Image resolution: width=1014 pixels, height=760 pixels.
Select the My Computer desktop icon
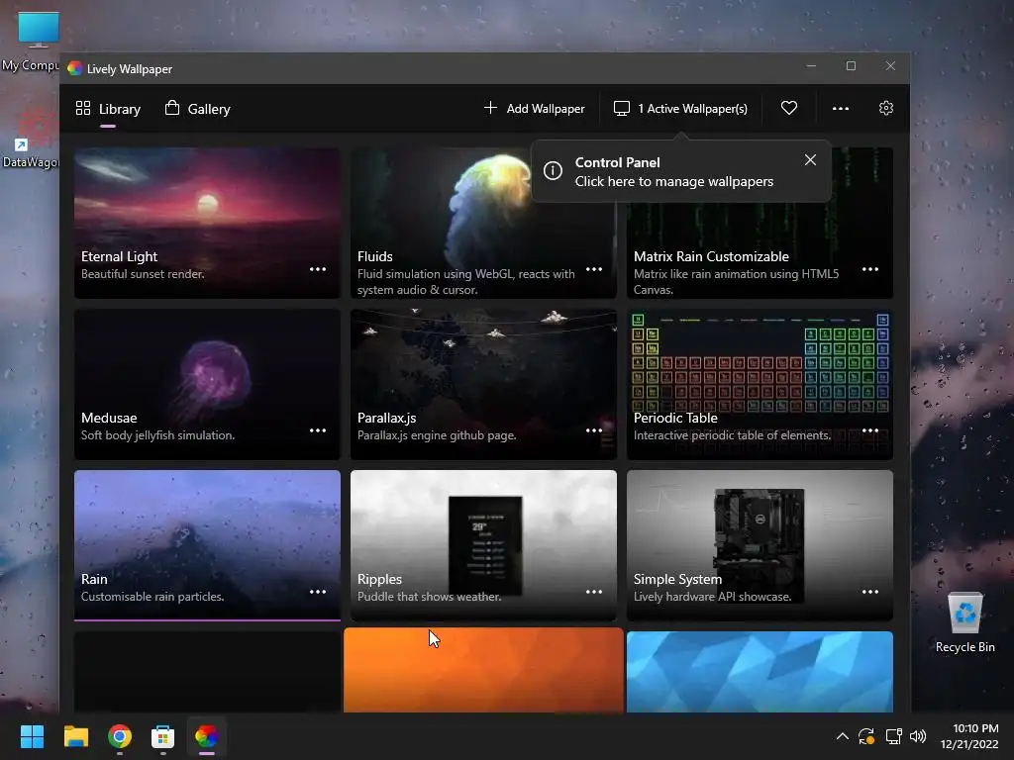pos(30,42)
